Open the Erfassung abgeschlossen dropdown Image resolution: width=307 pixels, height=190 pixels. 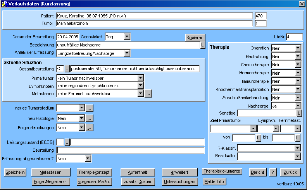coord(88,158)
